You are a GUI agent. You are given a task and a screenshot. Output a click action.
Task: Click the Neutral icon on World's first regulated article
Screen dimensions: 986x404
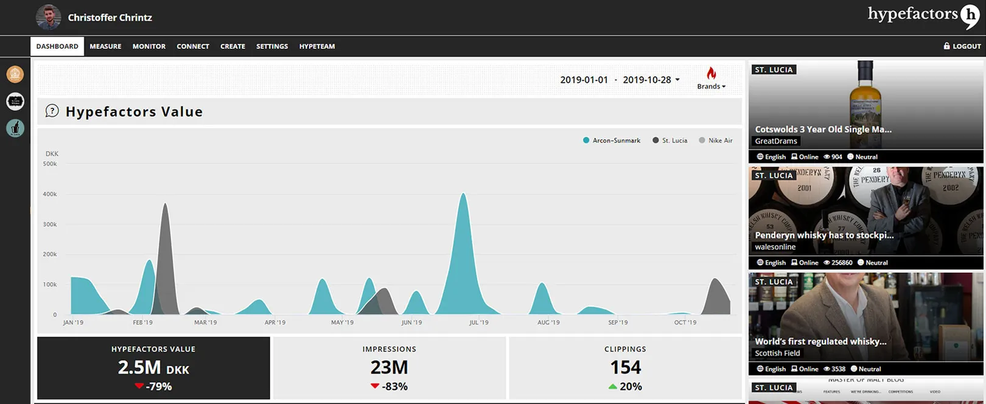(854, 369)
